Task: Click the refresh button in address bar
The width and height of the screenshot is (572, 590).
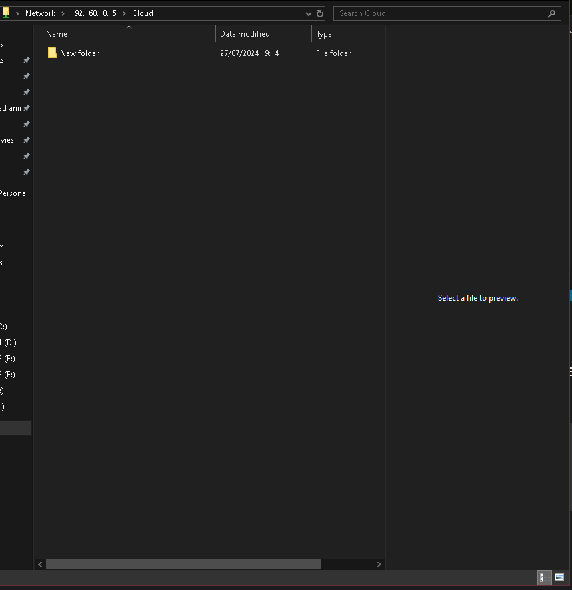Action: coord(320,13)
